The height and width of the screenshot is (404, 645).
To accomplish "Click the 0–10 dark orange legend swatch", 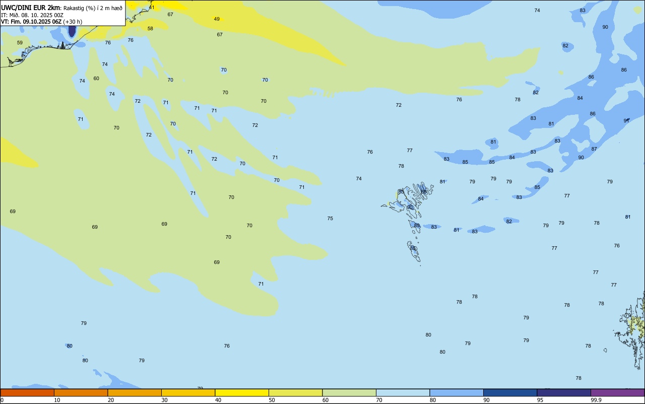I will click(x=27, y=392).
